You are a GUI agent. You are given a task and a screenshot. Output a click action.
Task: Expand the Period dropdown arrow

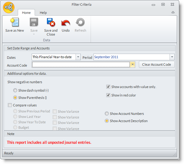coord(172,57)
